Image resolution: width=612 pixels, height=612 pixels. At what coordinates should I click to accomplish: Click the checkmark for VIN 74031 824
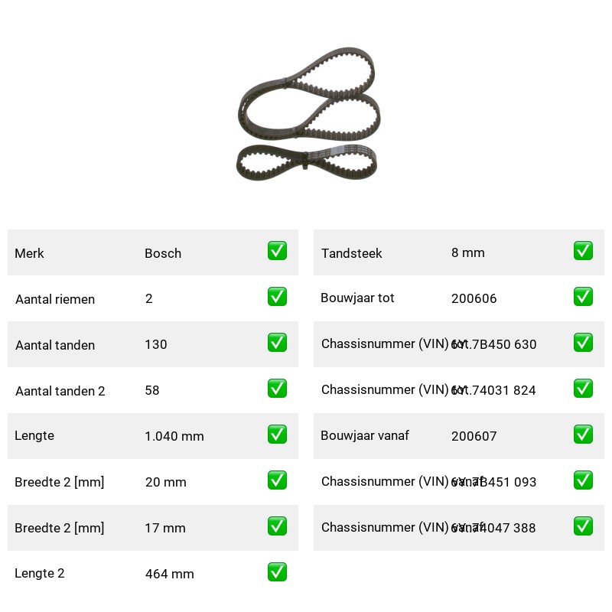[583, 389]
